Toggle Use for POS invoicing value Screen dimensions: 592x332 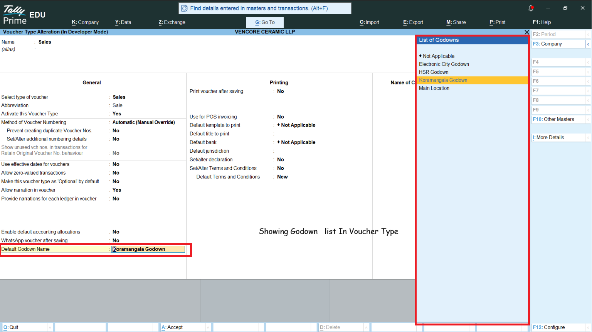tap(281, 117)
